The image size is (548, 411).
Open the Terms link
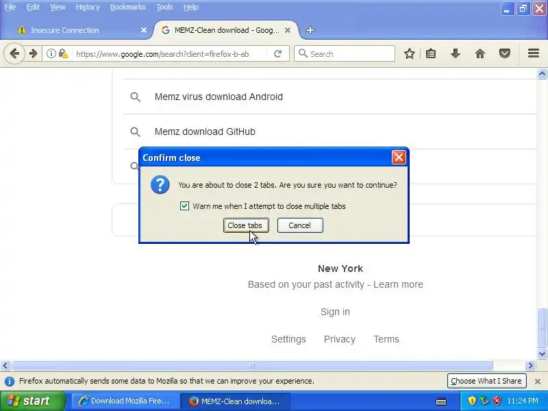click(386, 339)
